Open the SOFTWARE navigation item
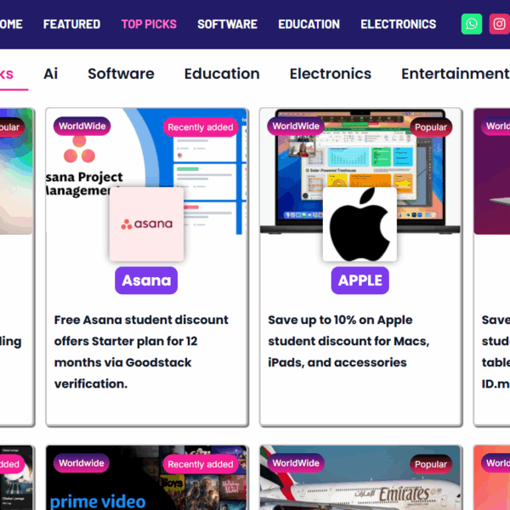This screenshot has width=510, height=510. click(x=227, y=24)
